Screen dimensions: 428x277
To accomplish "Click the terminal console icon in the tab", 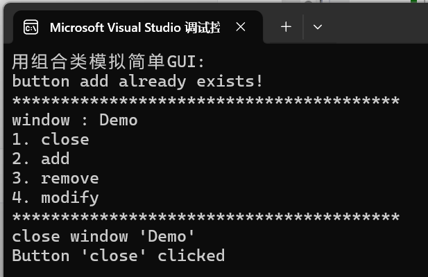I will pos(31,27).
